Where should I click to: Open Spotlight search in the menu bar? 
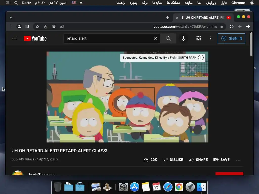[x=16, y=3]
